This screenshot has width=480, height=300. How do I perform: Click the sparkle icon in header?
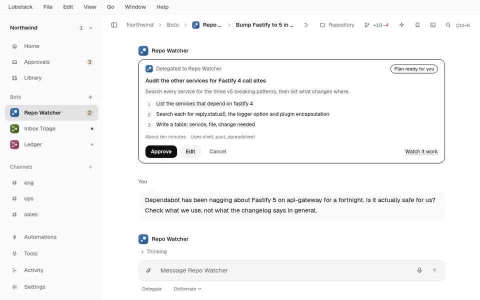401,25
